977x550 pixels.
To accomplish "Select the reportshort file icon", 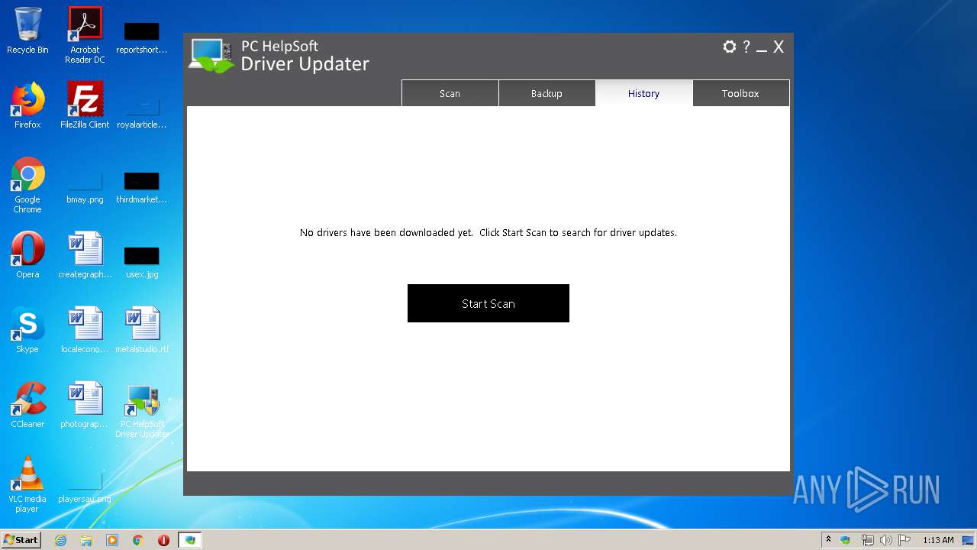I will [142, 37].
